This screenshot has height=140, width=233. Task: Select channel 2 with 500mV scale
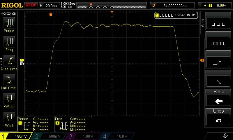[49, 136]
